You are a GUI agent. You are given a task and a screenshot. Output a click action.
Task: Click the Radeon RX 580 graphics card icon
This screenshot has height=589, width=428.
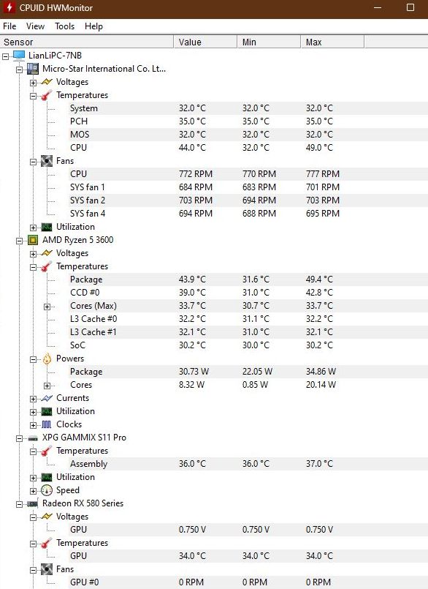pyautogui.click(x=33, y=503)
